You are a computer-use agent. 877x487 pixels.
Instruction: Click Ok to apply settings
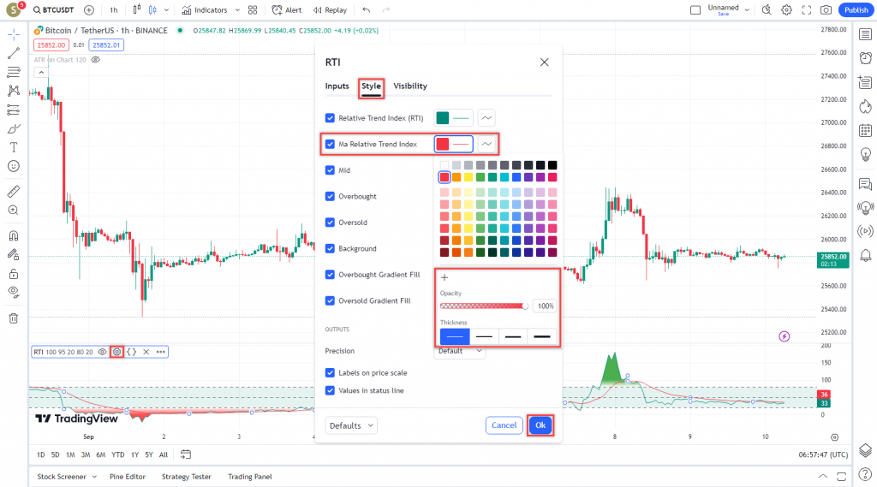(540, 425)
